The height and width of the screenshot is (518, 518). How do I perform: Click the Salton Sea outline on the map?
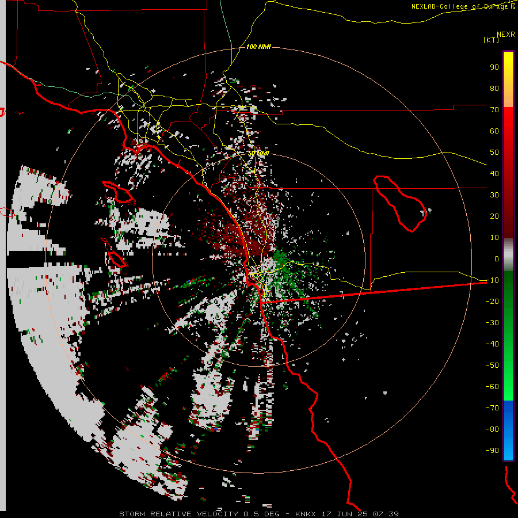point(400,204)
